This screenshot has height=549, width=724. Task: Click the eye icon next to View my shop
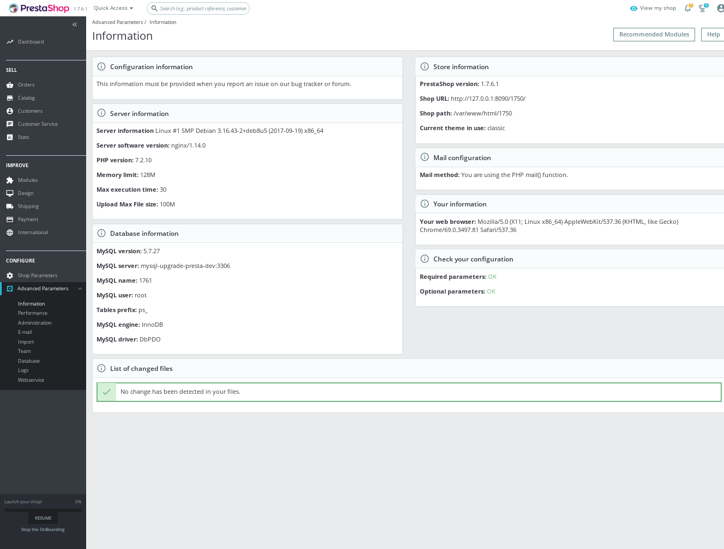633,8
